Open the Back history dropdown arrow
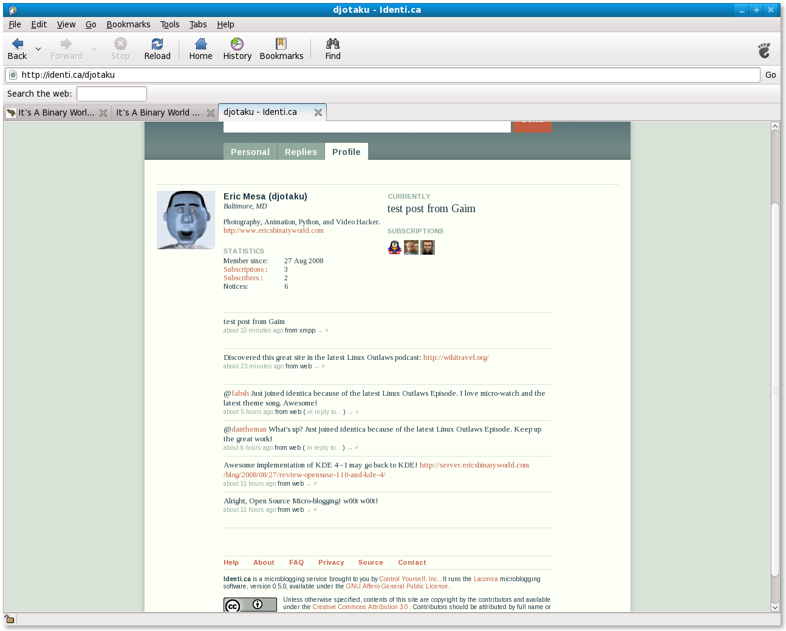Viewport: 786px width, 631px height. pos(38,49)
